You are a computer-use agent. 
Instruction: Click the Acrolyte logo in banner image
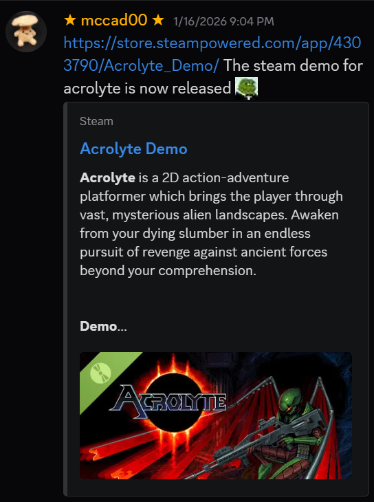[168, 402]
